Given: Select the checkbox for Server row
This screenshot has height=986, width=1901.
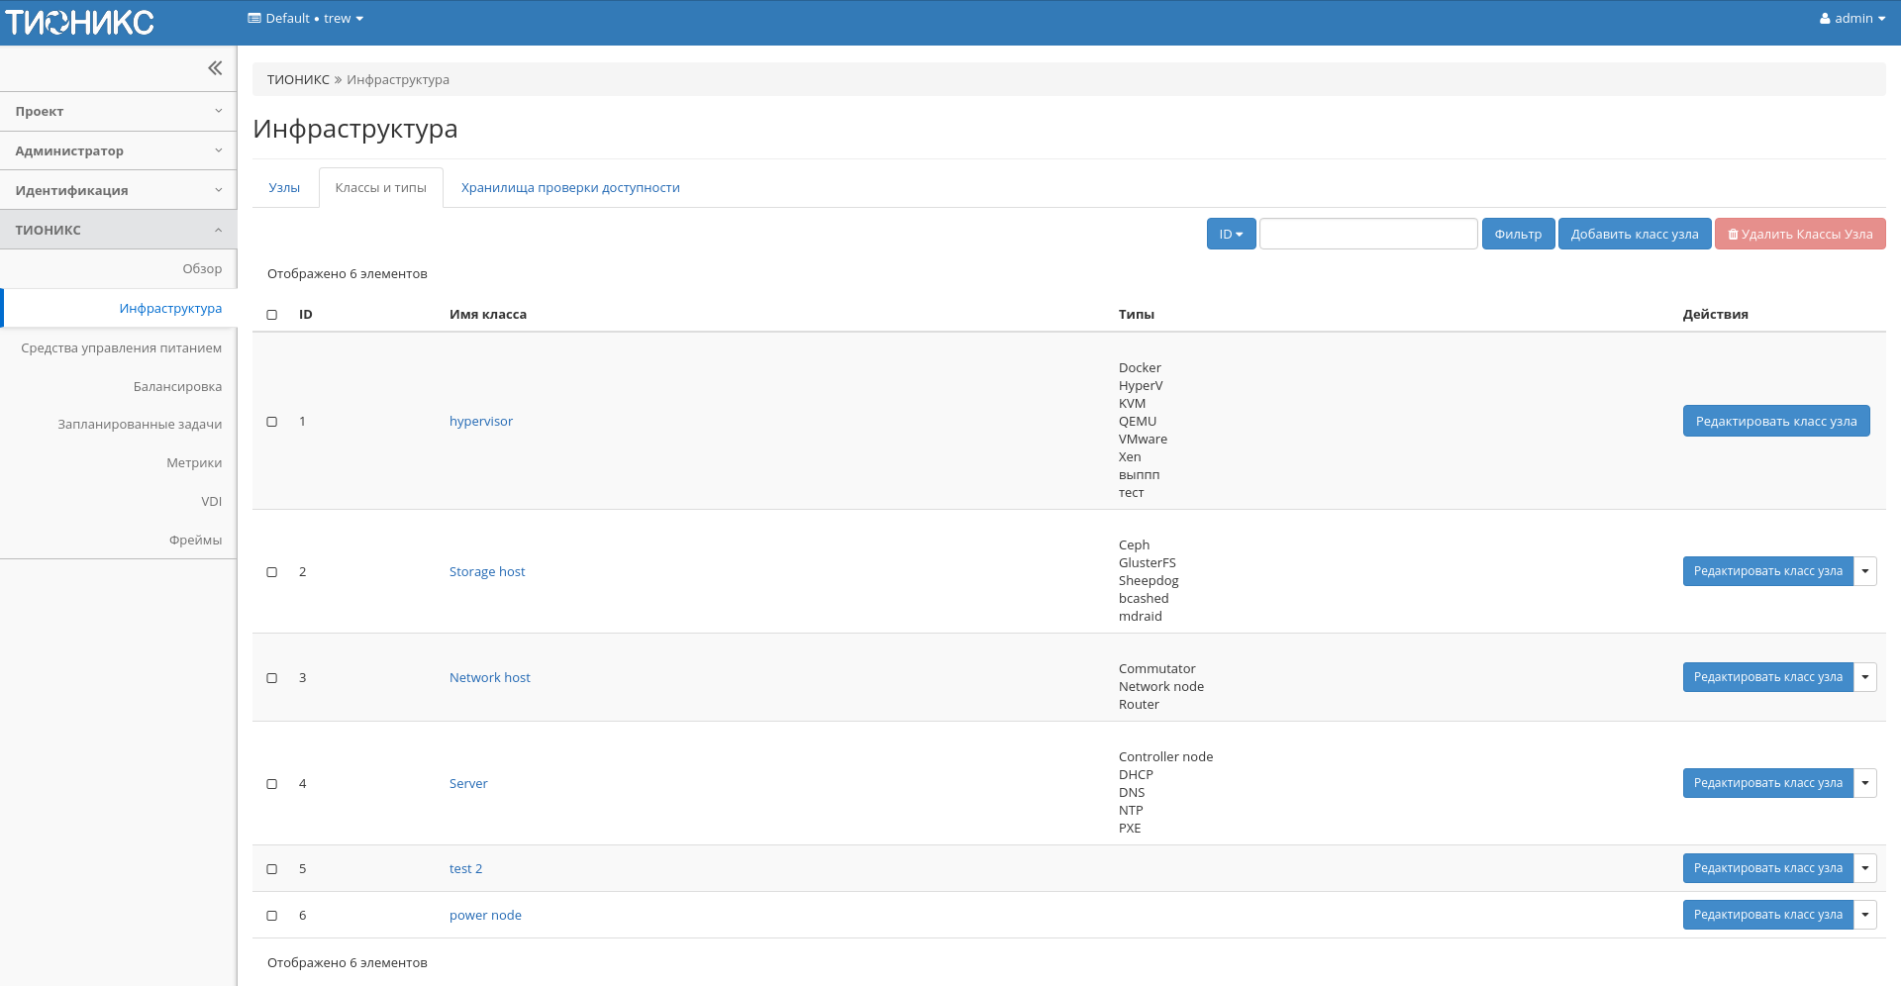Looking at the screenshot, I should (x=272, y=784).
